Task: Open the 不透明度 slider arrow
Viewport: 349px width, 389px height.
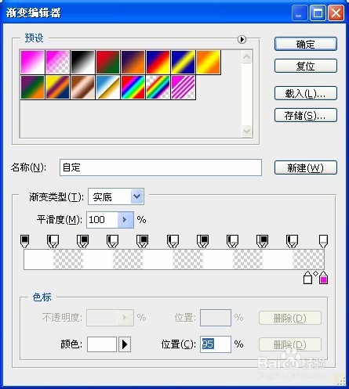Action: pos(125,318)
